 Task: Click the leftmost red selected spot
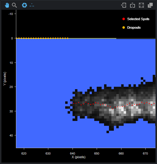click(71, 103)
